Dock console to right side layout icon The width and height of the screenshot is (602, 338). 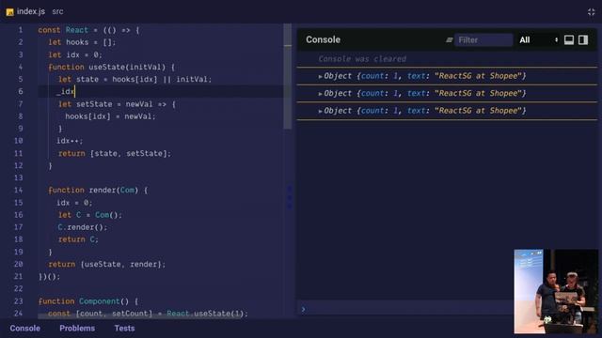[x=583, y=39]
